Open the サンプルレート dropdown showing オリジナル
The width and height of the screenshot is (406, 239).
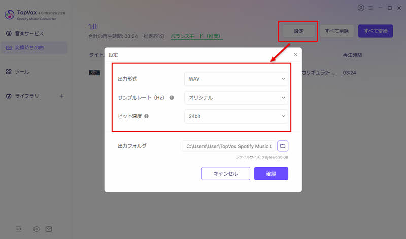point(236,98)
